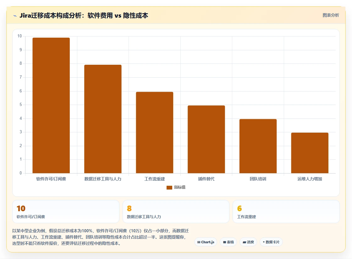This screenshot has height=259, width=352.
Task: Click the 团队培训 bar
Action: coord(258,146)
